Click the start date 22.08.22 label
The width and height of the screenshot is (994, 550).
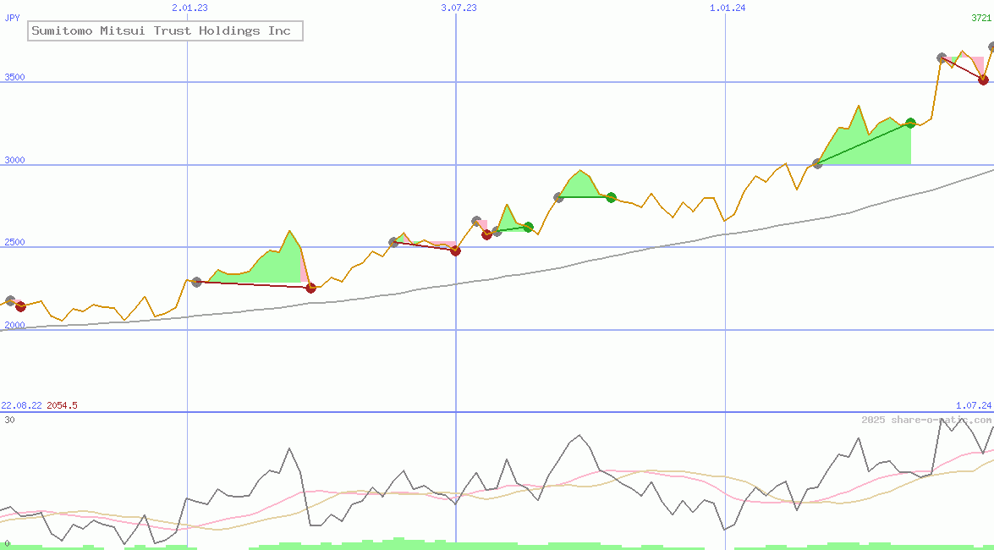click(21, 405)
